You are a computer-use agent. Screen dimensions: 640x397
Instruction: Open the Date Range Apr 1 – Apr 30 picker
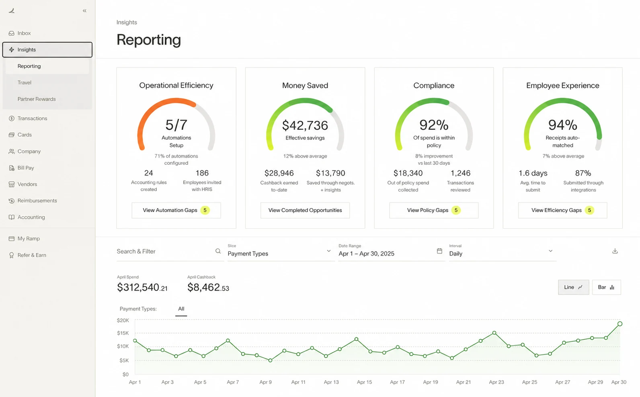(x=392, y=251)
